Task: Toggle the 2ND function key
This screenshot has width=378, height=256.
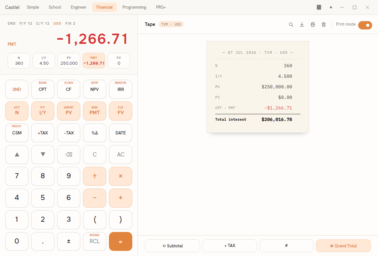Action: coord(17,89)
